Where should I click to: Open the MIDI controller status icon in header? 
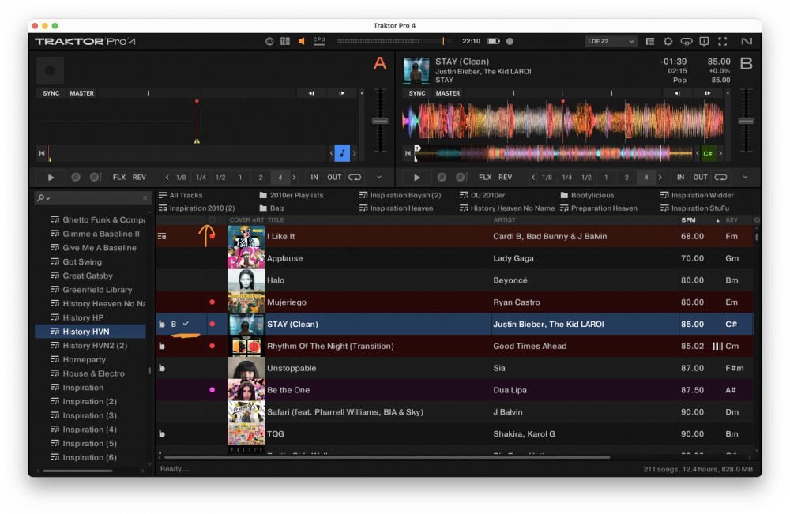coord(269,41)
